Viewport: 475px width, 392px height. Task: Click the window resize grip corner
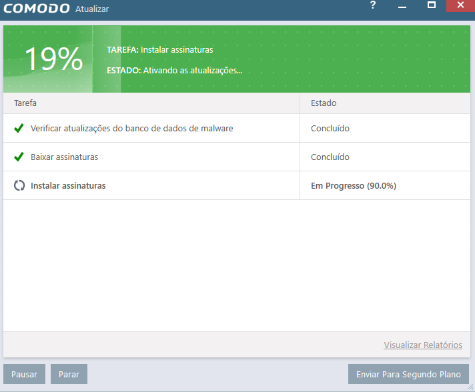pos(470,387)
